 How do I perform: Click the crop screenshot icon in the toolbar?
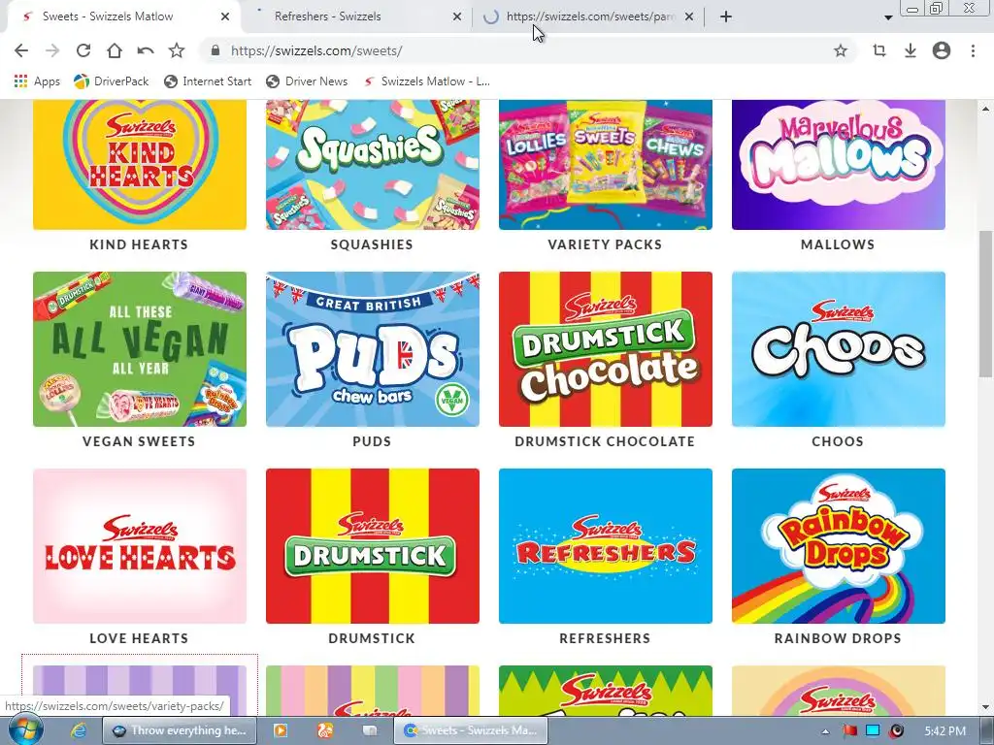pos(878,50)
